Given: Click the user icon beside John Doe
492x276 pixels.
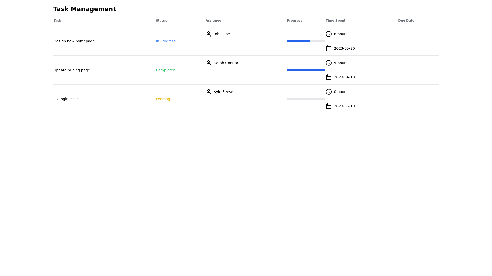Looking at the screenshot, I should pos(209,34).
